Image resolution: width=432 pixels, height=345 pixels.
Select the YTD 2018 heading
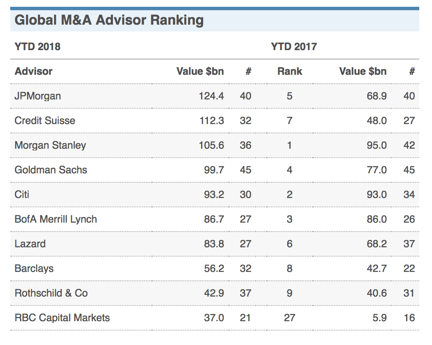(x=37, y=47)
